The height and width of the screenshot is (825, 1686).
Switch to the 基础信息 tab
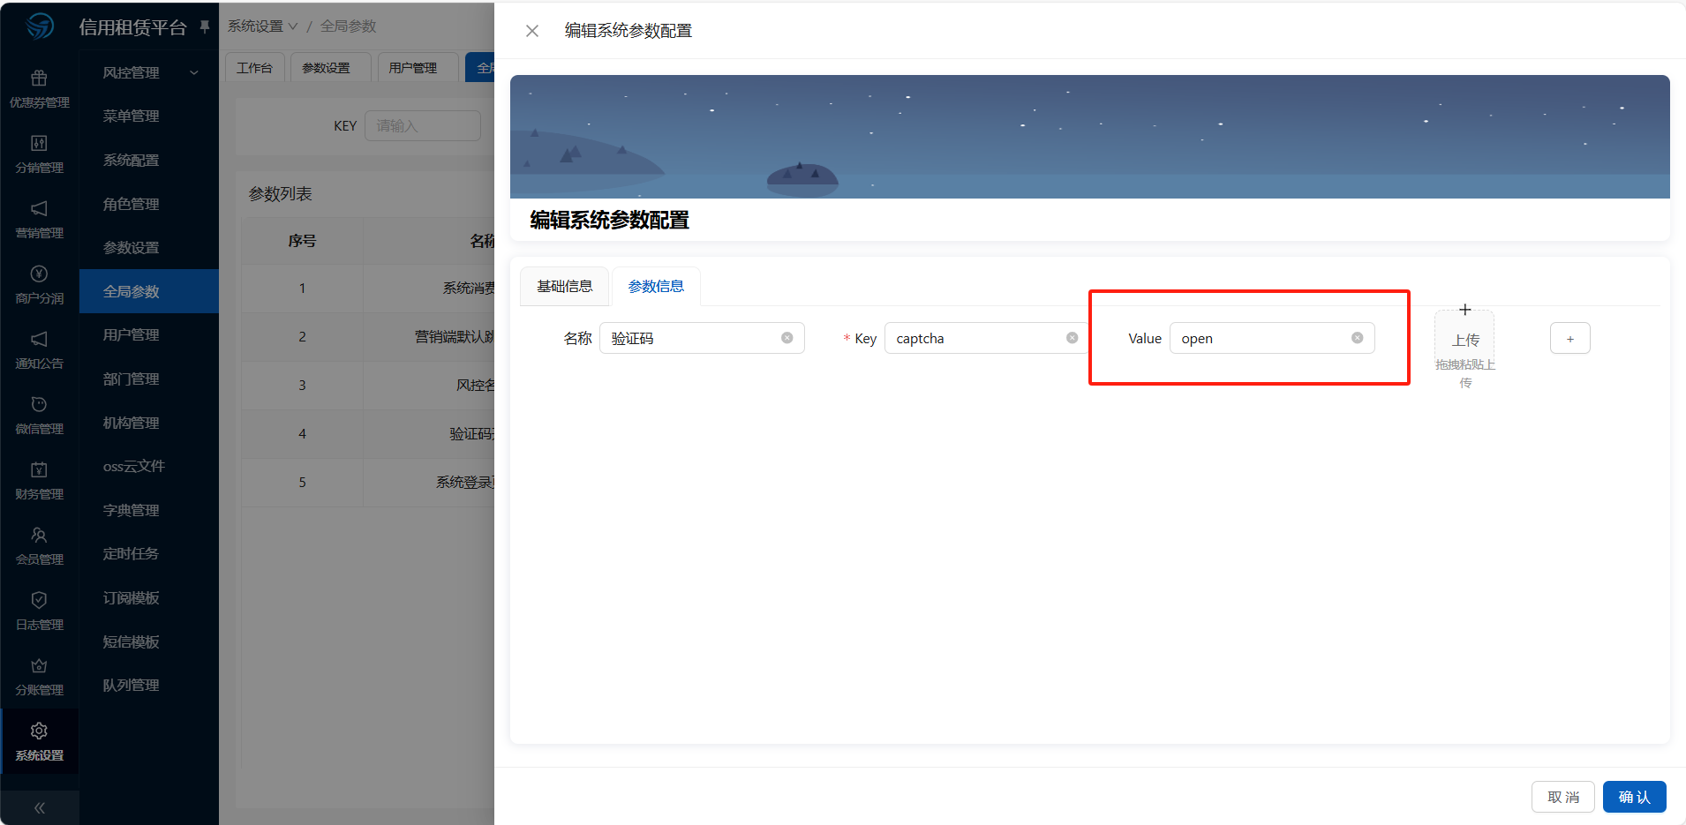pos(565,287)
